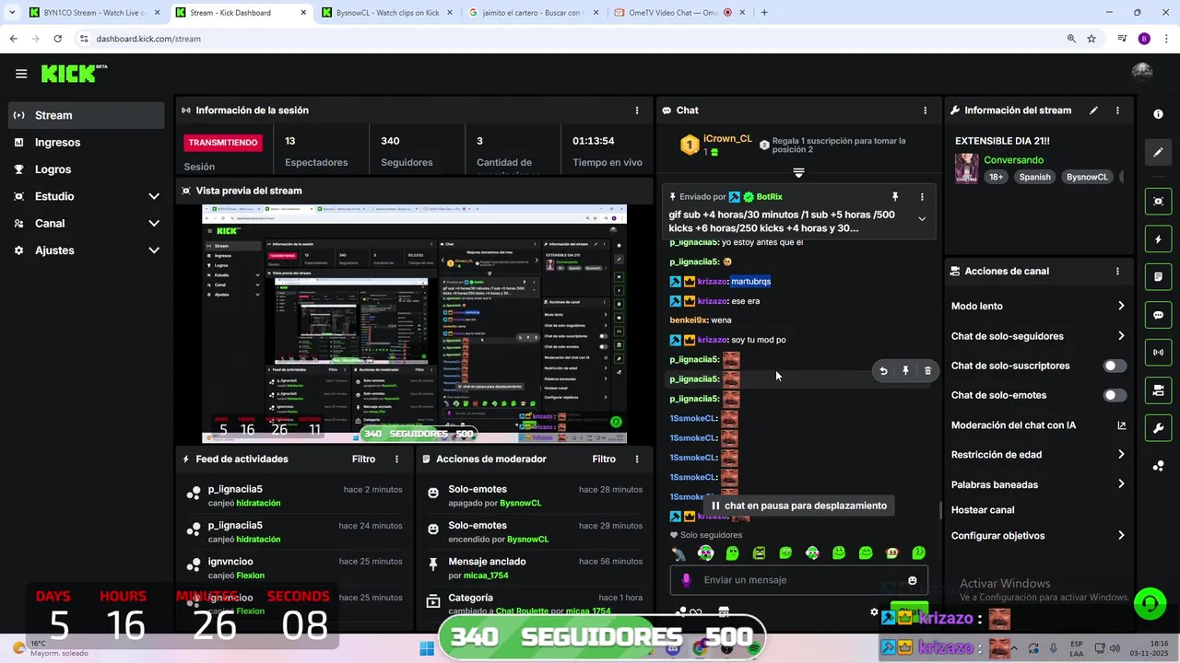
Task: Open chat settings gear icon
Action: tap(875, 611)
